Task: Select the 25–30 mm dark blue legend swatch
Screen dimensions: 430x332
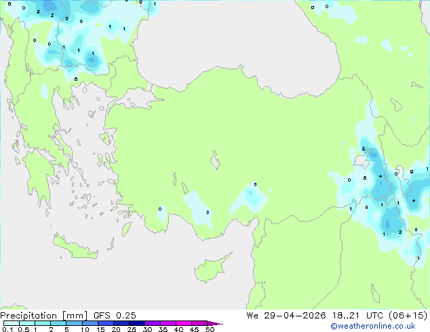Action: 137,323
